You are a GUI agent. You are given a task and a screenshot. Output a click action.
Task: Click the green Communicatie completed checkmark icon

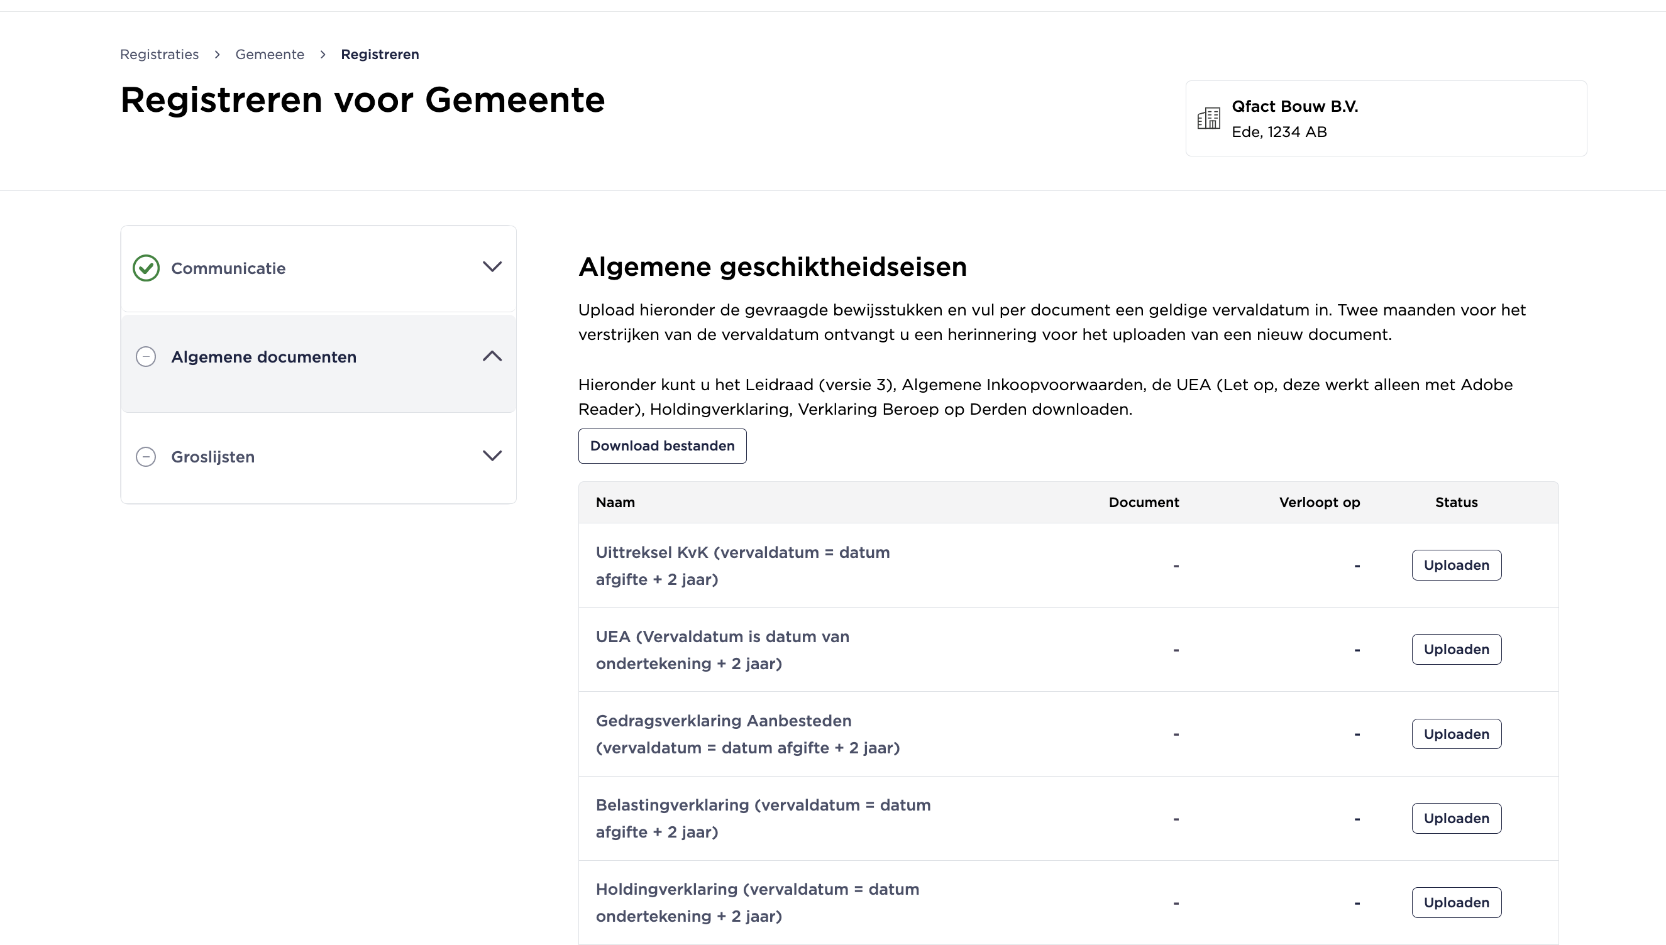(146, 268)
